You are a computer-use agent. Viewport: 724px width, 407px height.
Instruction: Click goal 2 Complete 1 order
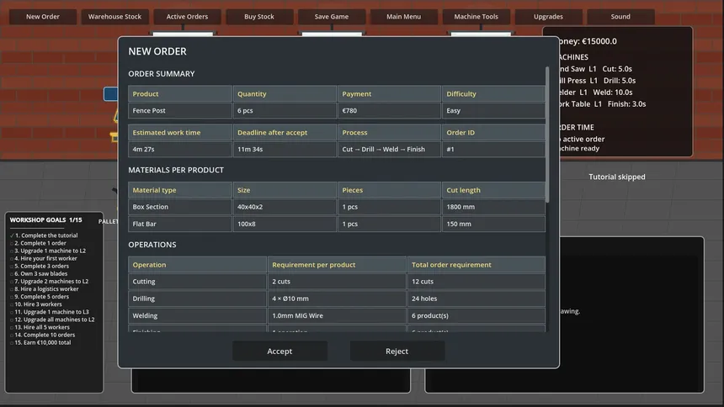point(39,243)
